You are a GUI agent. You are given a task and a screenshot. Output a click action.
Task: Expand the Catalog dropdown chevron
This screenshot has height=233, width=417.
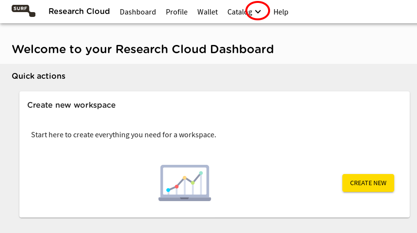point(258,12)
